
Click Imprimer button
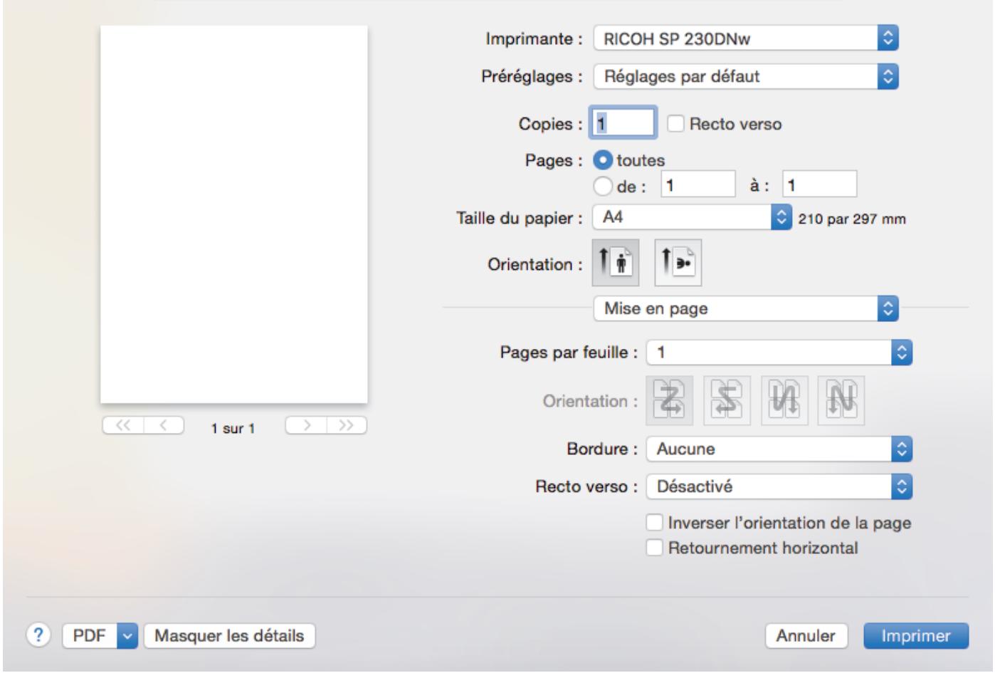pos(916,636)
